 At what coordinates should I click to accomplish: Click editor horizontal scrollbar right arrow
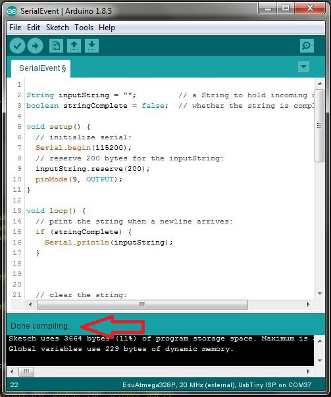pos(308,304)
